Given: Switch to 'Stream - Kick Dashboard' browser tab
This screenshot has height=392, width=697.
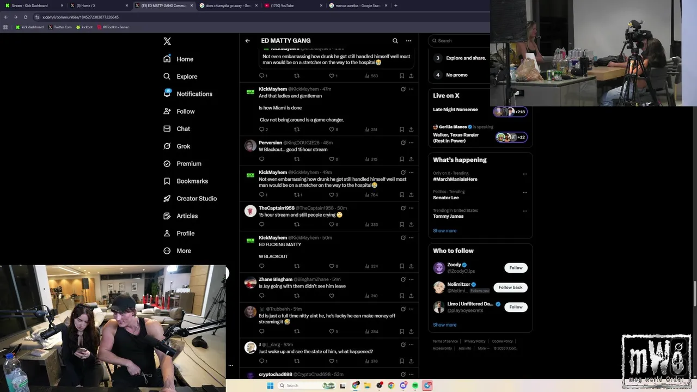Looking at the screenshot, I should pyautogui.click(x=33, y=5).
